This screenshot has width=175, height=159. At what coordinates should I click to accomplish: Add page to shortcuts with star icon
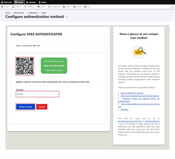click(x=66, y=17)
